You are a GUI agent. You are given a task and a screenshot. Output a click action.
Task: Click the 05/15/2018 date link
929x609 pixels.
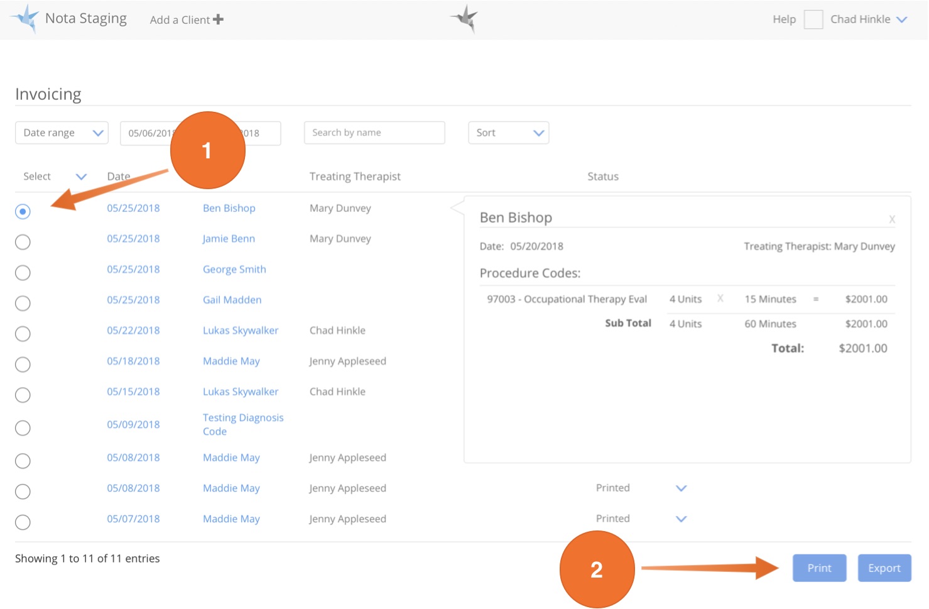tap(133, 392)
